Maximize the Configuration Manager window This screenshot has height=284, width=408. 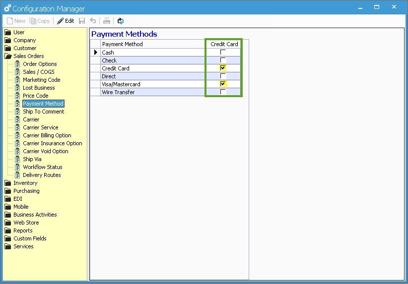377,7
